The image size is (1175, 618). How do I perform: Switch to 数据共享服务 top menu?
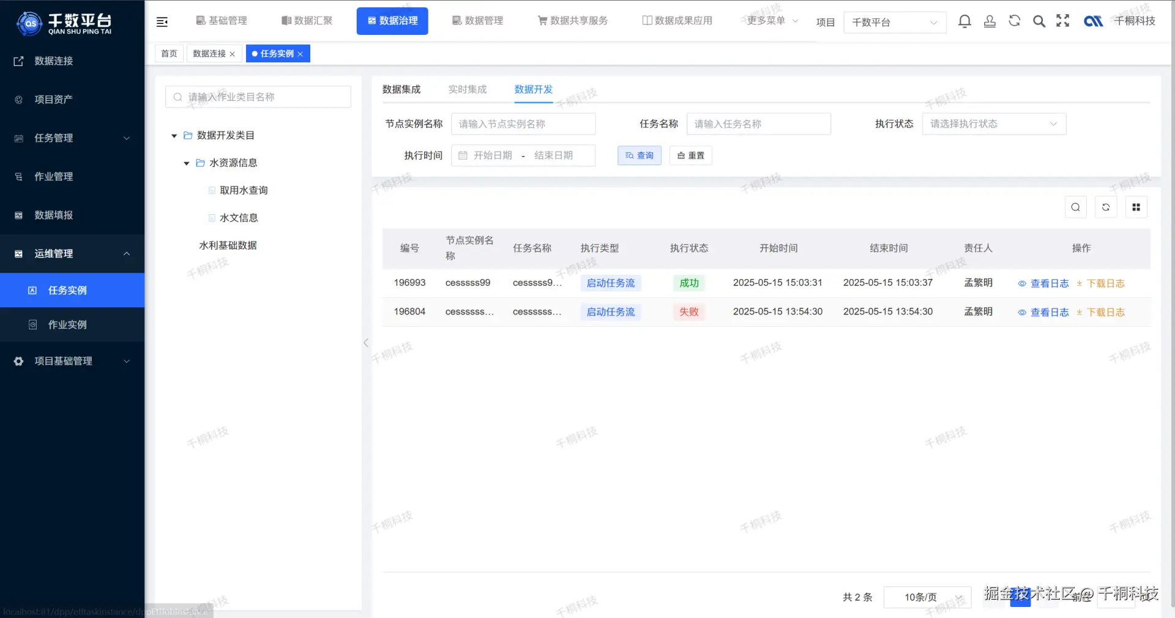pyautogui.click(x=573, y=21)
